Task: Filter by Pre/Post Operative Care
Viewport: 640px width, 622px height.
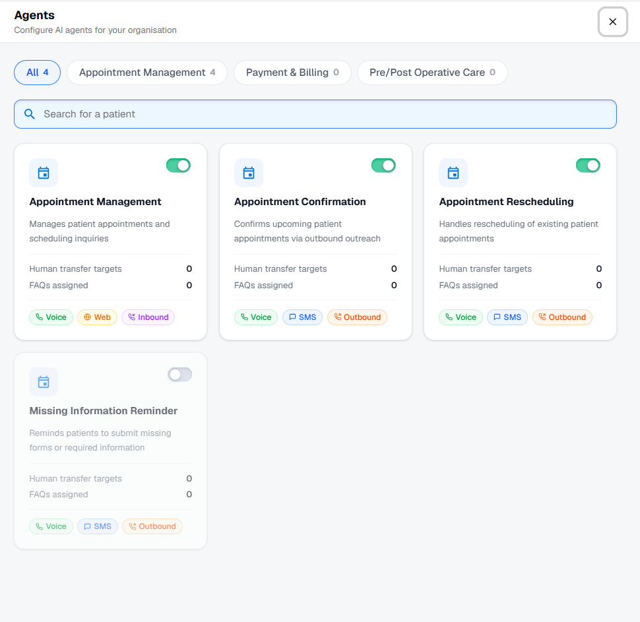Action: click(x=432, y=73)
